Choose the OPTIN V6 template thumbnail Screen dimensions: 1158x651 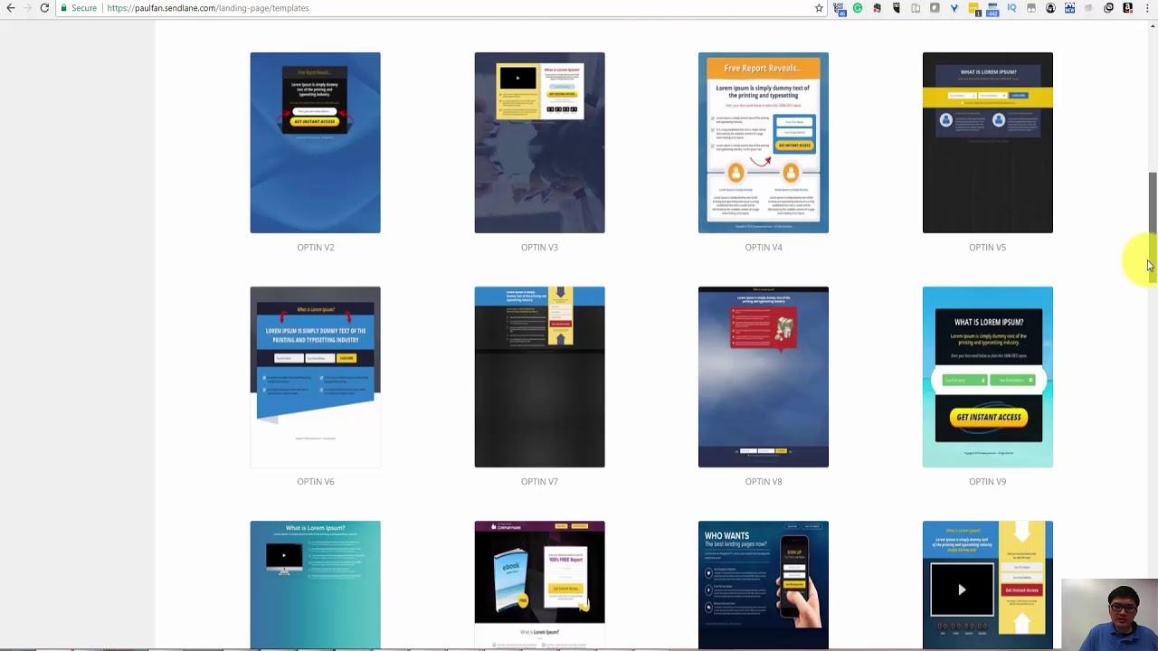tap(315, 377)
